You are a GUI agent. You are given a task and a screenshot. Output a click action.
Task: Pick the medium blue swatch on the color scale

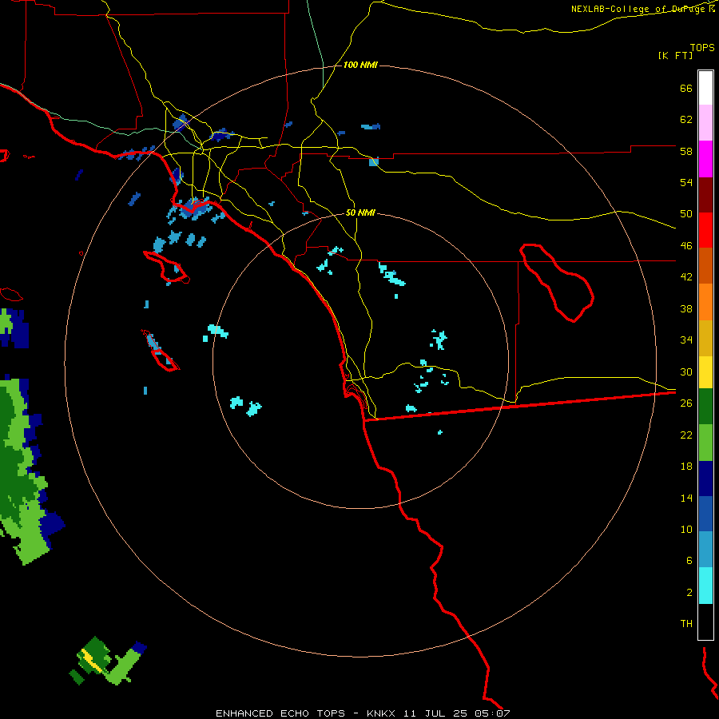(x=705, y=514)
